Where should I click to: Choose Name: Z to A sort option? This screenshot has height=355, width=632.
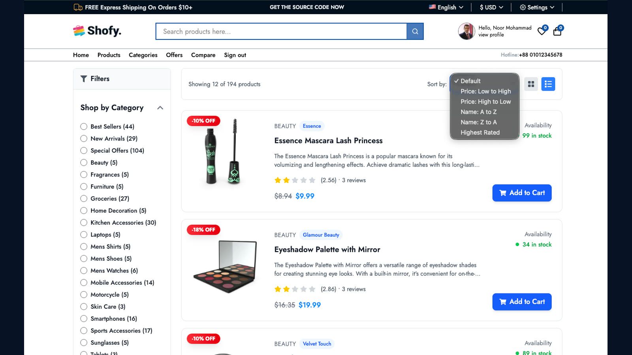(x=485, y=122)
